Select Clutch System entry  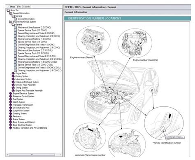point(19,102)
